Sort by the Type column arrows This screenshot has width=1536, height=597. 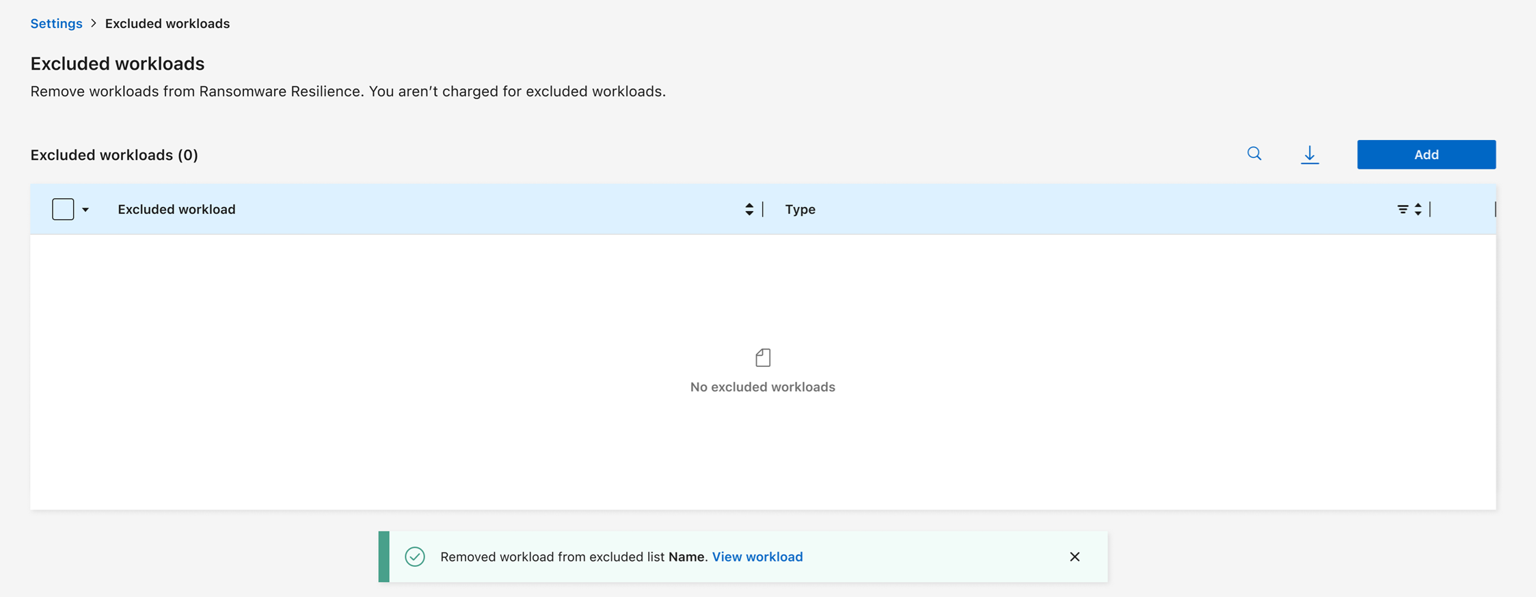coord(1418,210)
